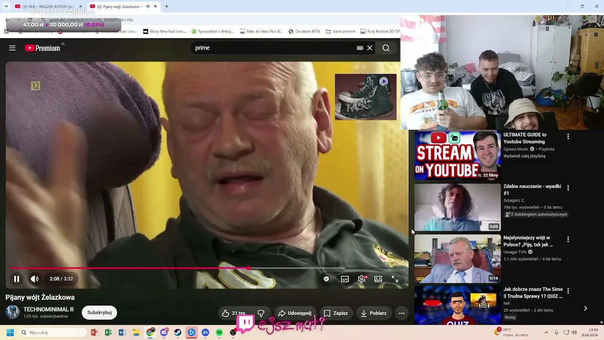The image size is (604, 340).
Task: Open Word from the taskbar
Action: point(122,332)
